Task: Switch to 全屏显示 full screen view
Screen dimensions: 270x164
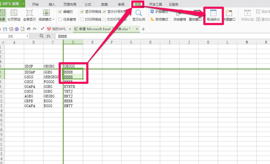Action: (29, 15)
